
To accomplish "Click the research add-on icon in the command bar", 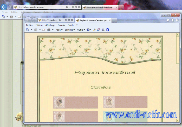I will 103,30.
